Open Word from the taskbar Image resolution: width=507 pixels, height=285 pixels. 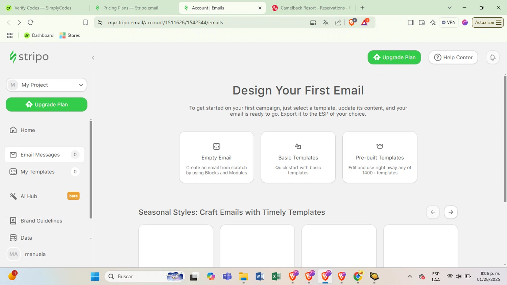click(x=260, y=277)
